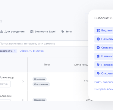Click the tag icon on the Прикрепить button
113x110 pixels.
98,65
